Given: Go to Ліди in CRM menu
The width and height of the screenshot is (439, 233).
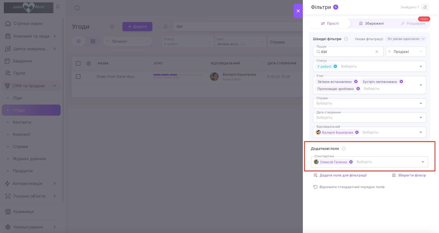Looking at the screenshot, I should coord(17,98).
